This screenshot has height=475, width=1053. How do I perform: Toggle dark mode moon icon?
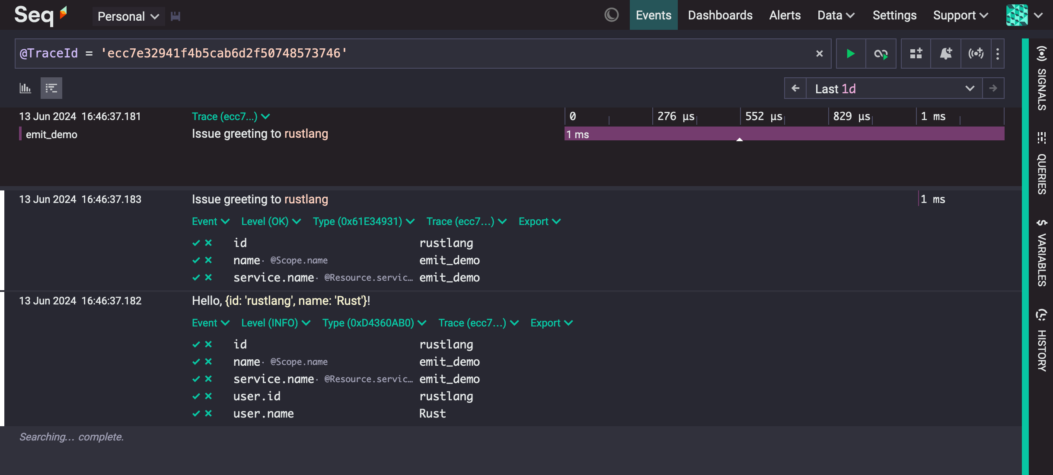click(x=611, y=15)
